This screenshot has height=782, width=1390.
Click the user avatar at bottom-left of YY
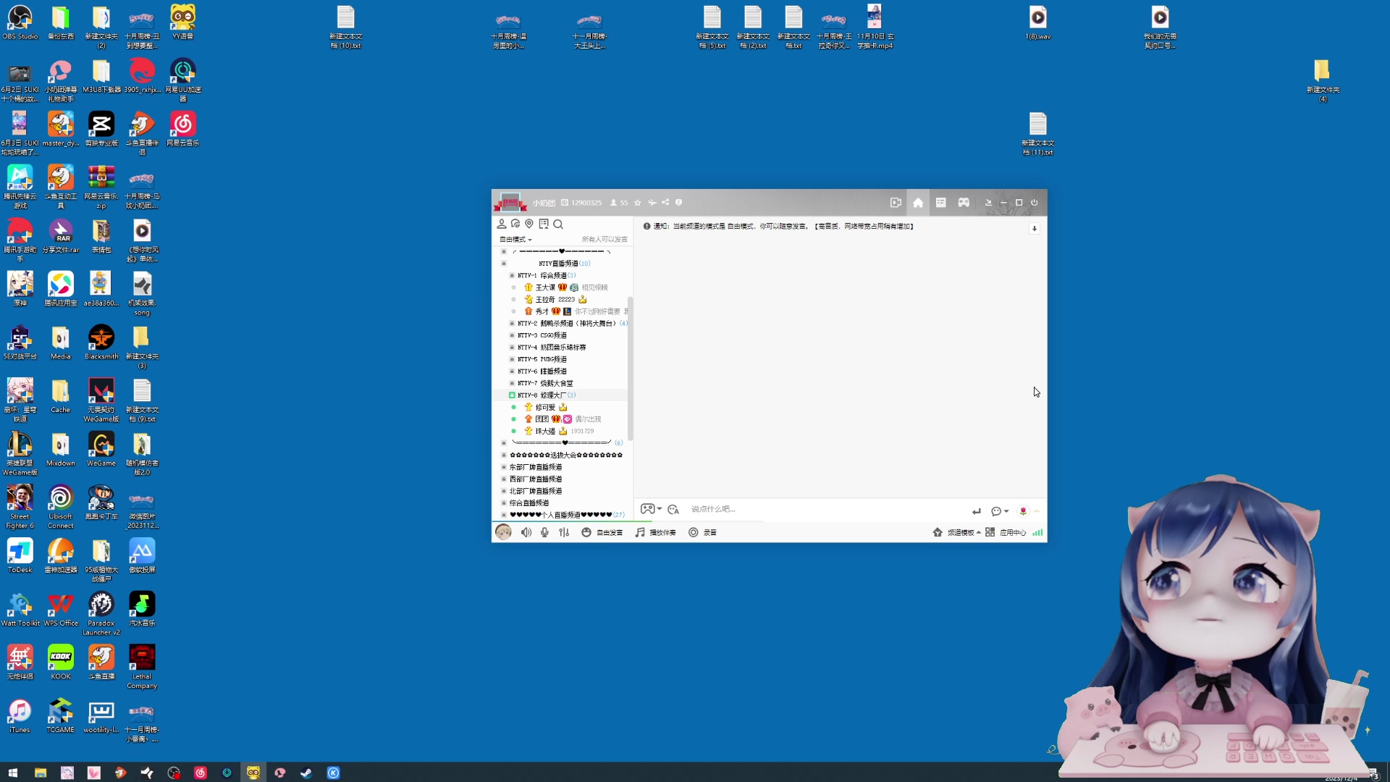tap(503, 532)
